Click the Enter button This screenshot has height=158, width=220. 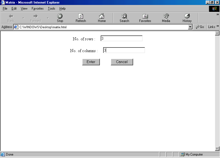pos(91,62)
